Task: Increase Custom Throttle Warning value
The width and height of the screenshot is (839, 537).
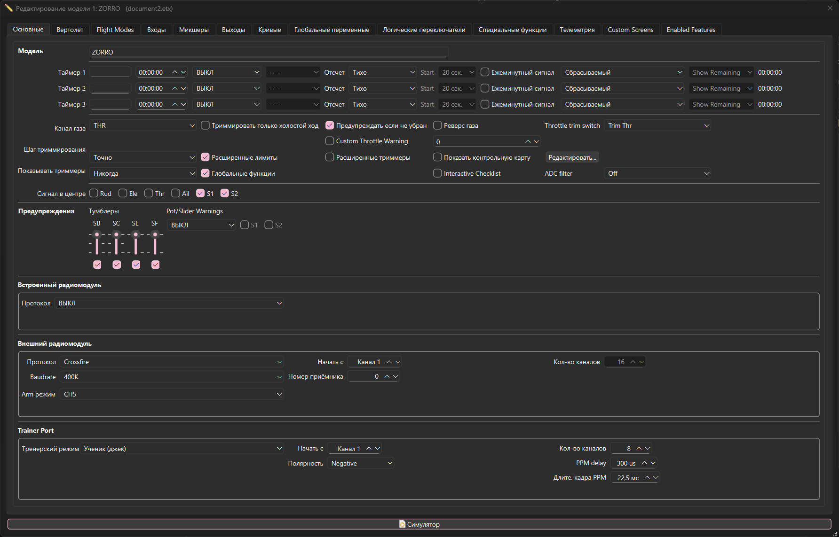Action: [x=528, y=141]
